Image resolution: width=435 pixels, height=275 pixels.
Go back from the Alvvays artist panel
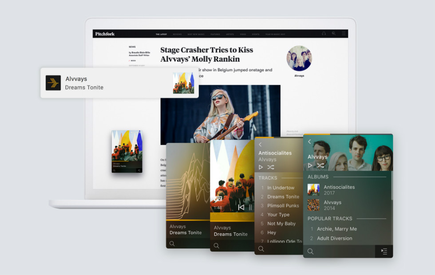pyautogui.click(x=309, y=142)
